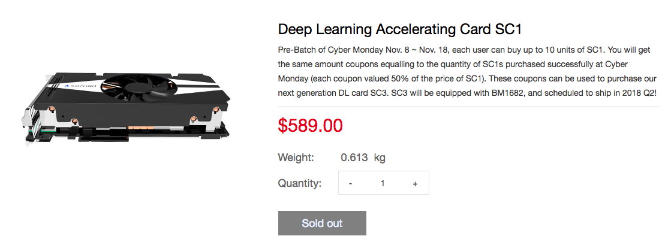Image resolution: width=665 pixels, height=236 pixels.
Task: Decrease quantity with the minus button
Action: tap(350, 183)
